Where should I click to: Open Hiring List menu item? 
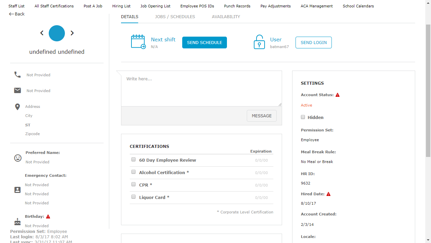tap(121, 6)
